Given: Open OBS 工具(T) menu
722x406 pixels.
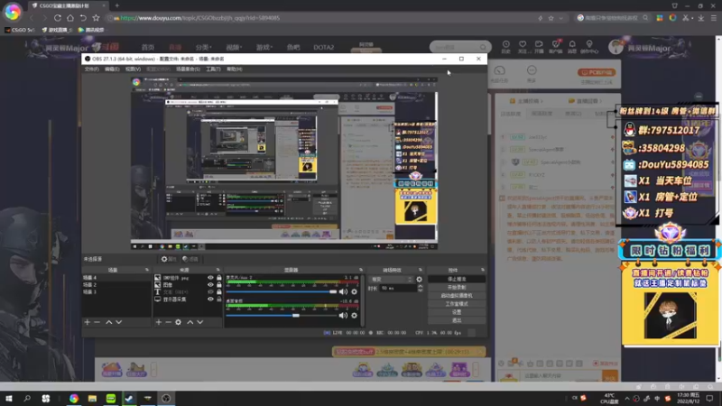Looking at the screenshot, I should click(x=213, y=69).
